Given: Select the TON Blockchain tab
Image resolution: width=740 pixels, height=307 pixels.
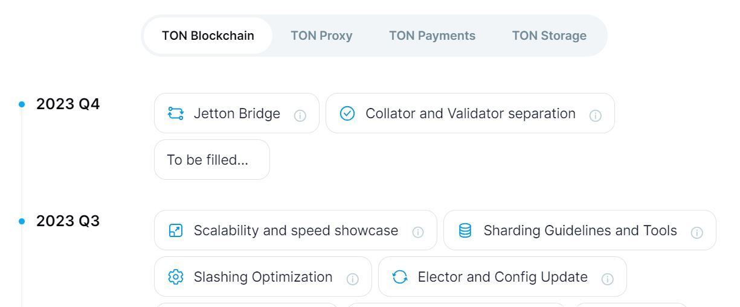Looking at the screenshot, I should tap(208, 36).
